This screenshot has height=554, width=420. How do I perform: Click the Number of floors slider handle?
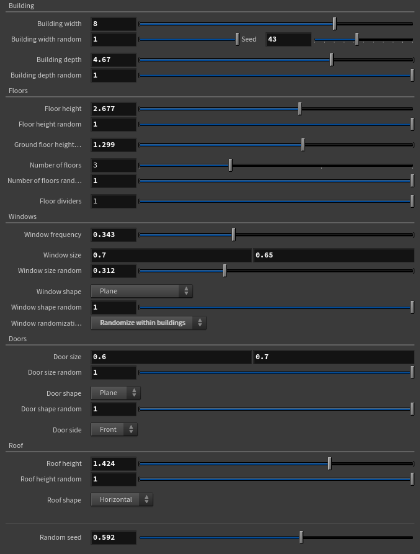[x=230, y=165]
